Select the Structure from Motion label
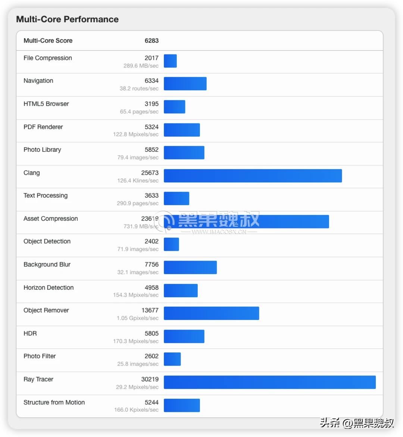Viewport: 403px width, 437px height. pyautogui.click(x=54, y=403)
